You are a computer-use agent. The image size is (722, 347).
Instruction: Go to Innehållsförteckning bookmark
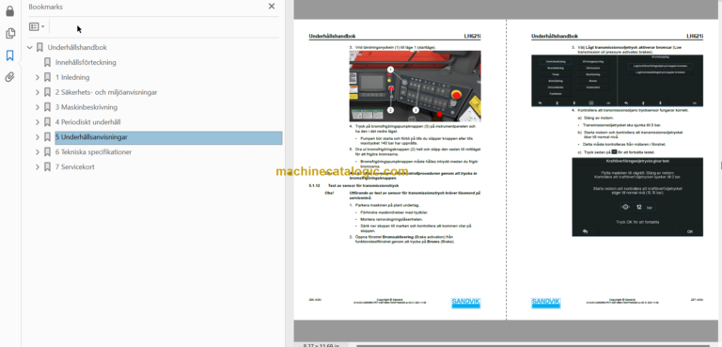pos(86,62)
